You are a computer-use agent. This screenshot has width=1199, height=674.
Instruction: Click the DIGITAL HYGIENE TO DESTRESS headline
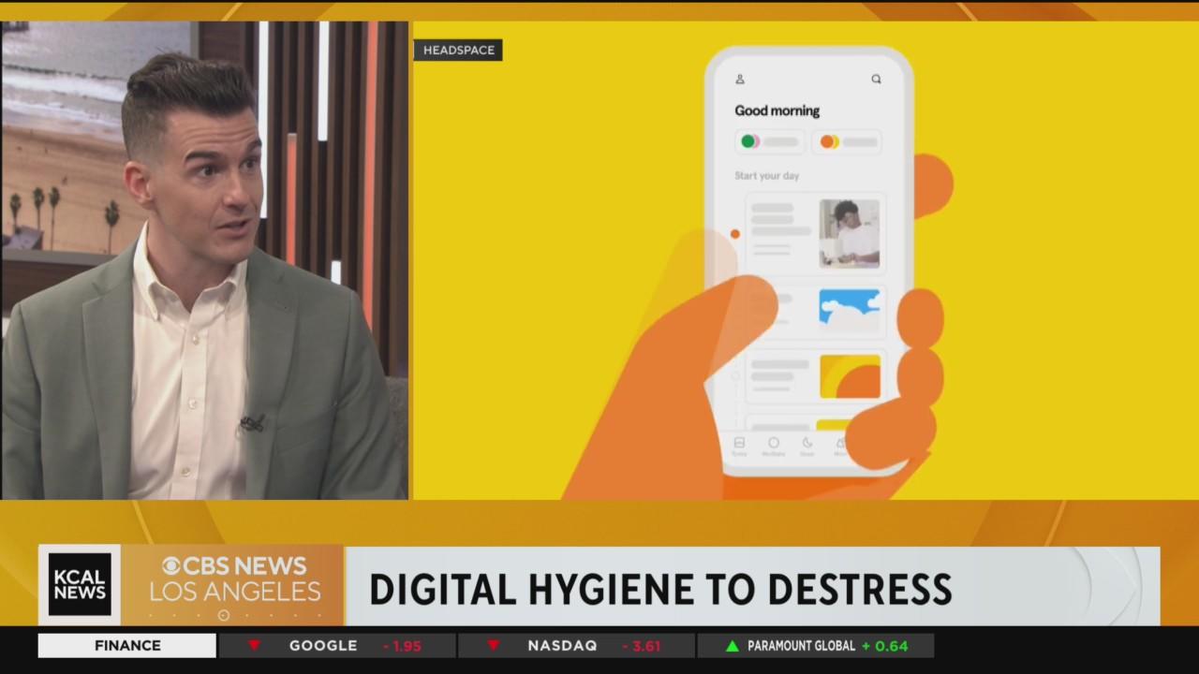pyautogui.click(x=660, y=589)
